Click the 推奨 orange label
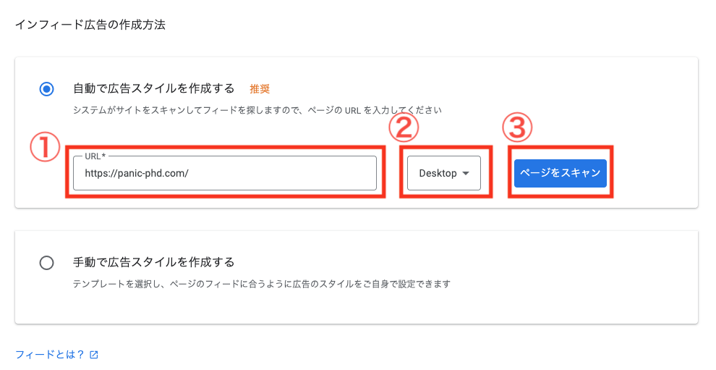Image resolution: width=716 pixels, height=370 pixels. coord(260,89)
